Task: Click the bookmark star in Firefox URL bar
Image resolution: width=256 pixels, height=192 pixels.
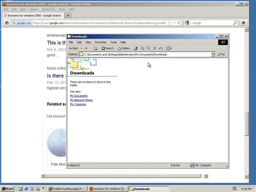Action: tap(170, 23)
